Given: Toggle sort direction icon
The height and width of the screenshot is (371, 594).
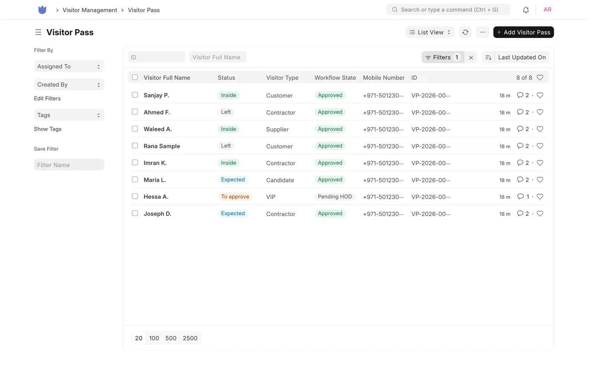Looking at the screenshot, I should tap(488, 58).
